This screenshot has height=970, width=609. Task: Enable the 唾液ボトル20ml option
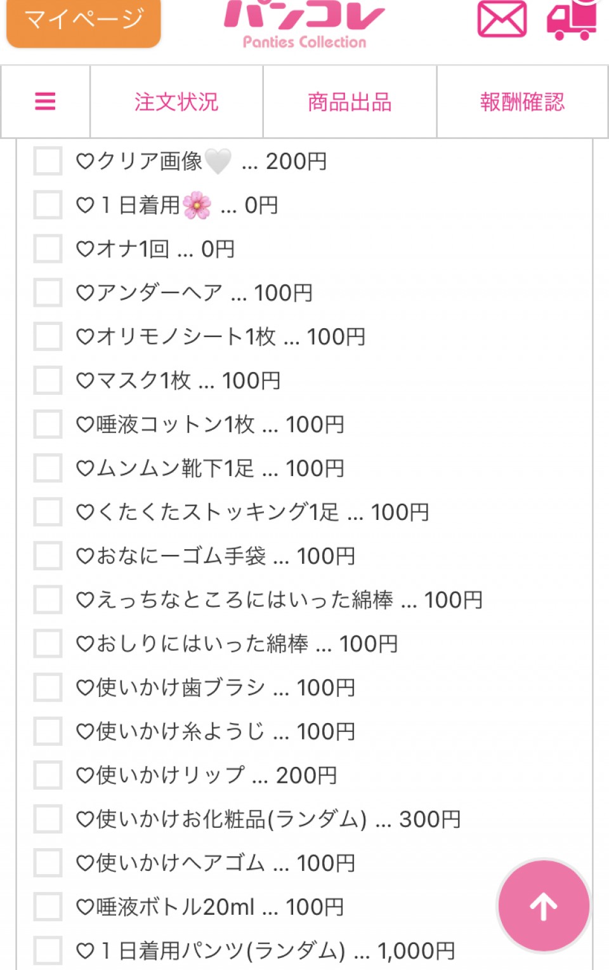[48, 907]
